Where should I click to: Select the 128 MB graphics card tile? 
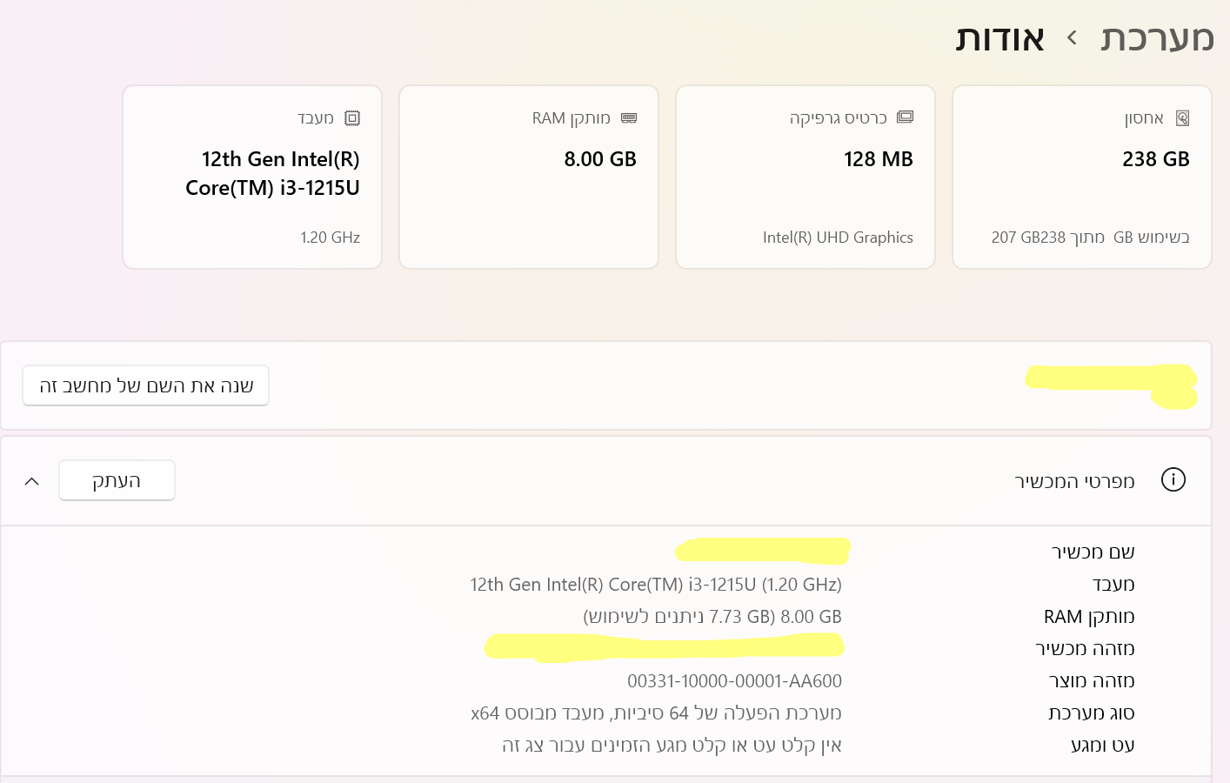805,177
